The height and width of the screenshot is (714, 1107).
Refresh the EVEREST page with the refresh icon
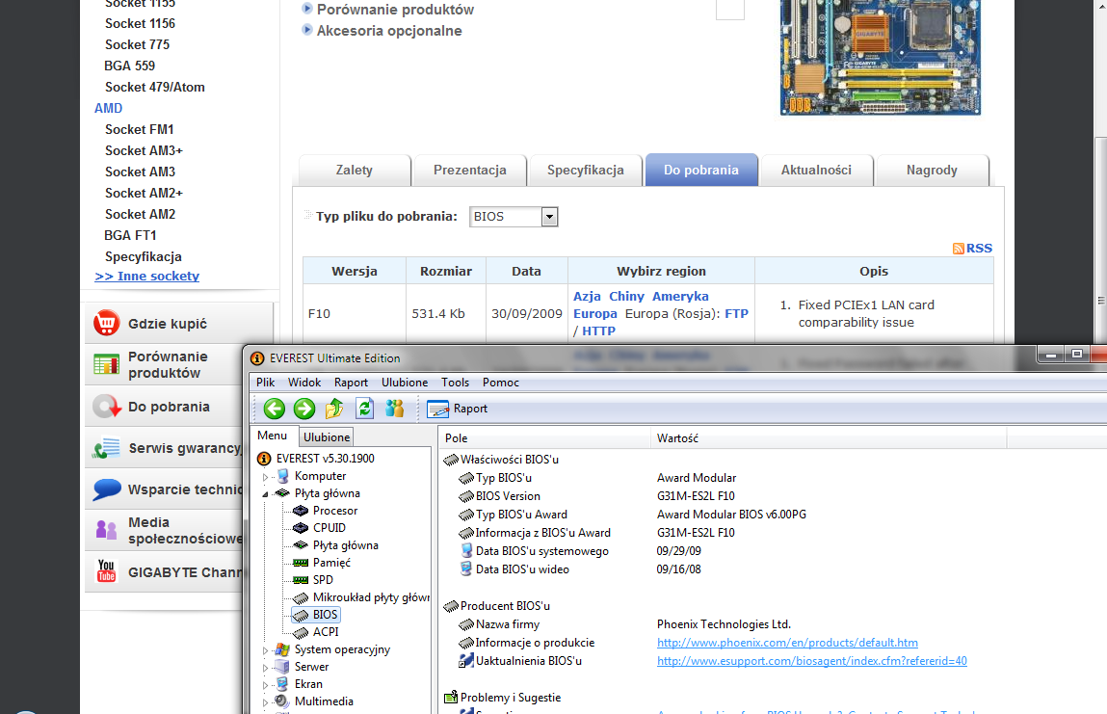coord(364,409)
